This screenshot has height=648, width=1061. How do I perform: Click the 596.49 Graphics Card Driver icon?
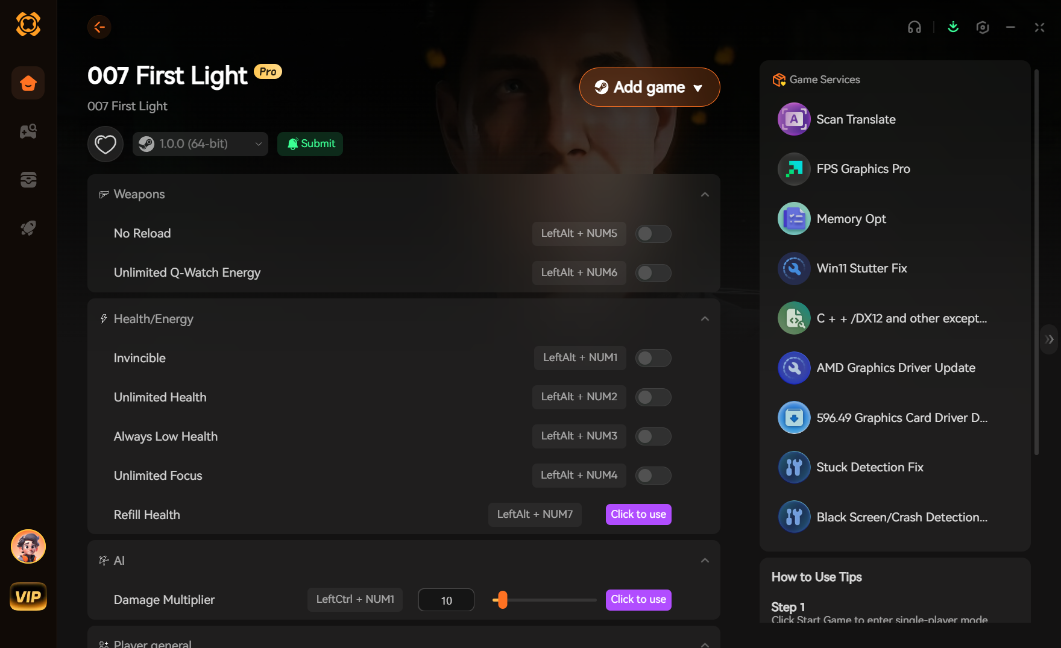(x=794, y=418)
